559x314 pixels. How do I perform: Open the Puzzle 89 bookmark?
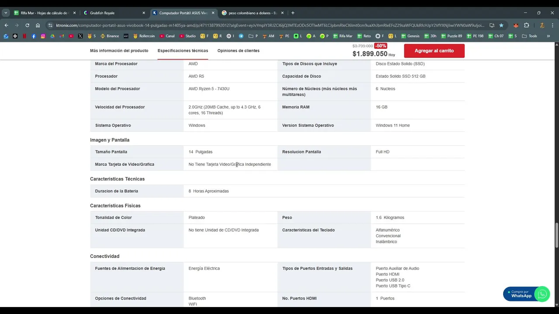[452, 36]
